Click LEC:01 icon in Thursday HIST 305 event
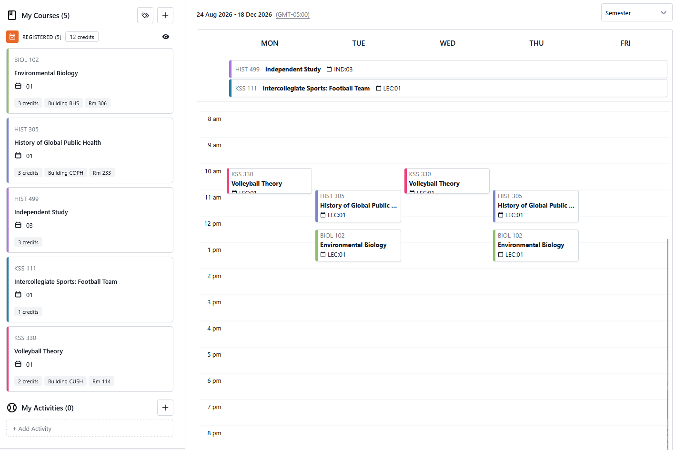 [x=501, y=215]
